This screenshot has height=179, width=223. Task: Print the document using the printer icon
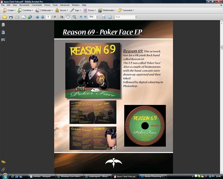click(x=11, y=17)
